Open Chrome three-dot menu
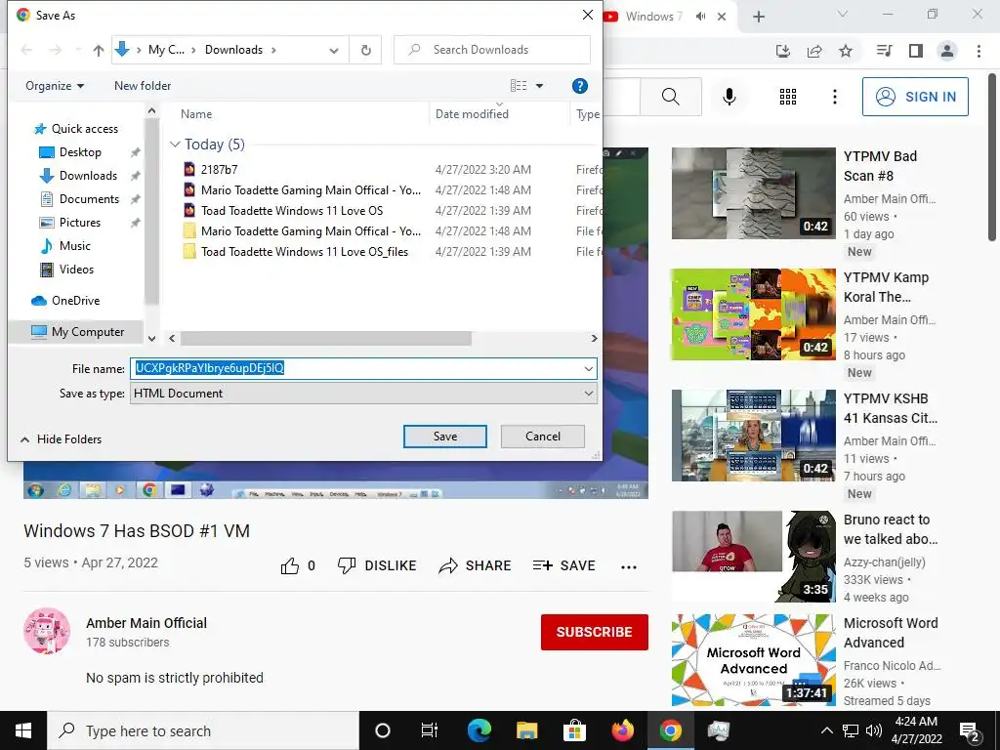Image resolution: width=1000 pixels, height=750 pixels. point(979,51)
